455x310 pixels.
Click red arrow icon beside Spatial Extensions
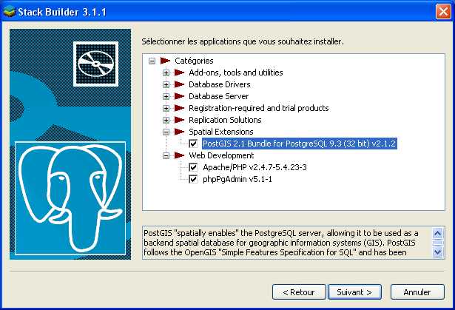179,132
